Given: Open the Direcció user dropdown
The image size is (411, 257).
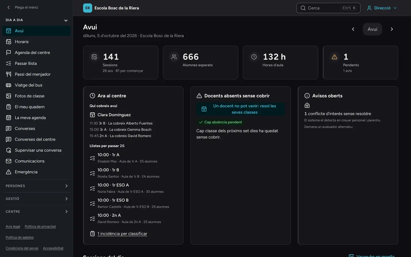Looking at the screenshot, I should pyautogui.click(x=382, y=8).
